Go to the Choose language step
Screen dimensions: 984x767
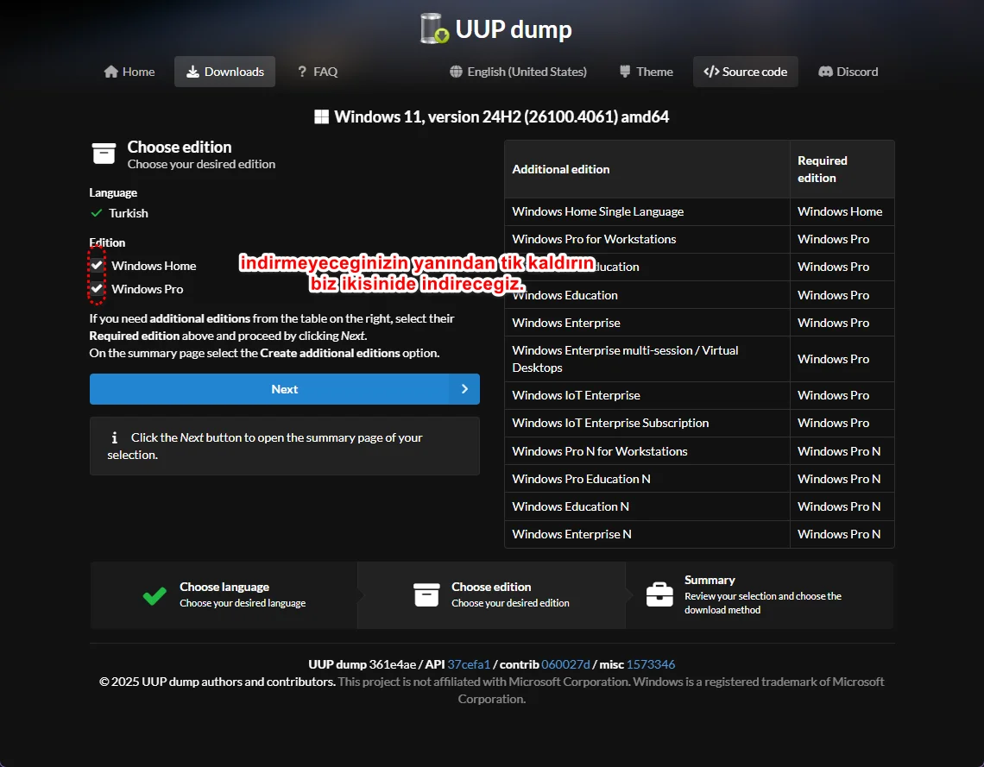point(224,595)
